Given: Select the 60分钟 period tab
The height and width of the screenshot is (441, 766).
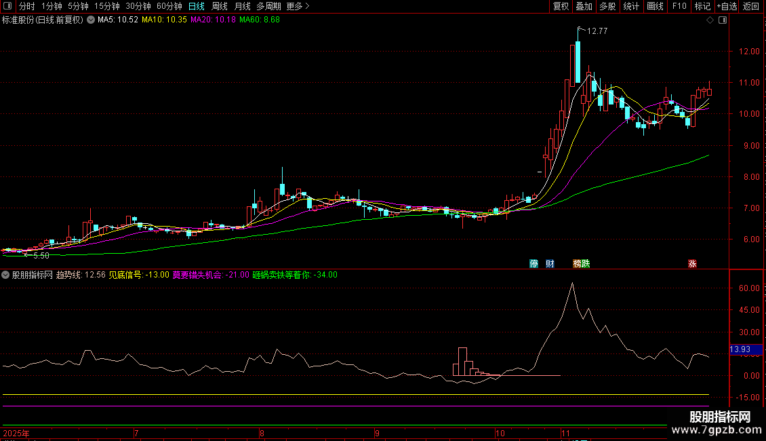Looking at the screenshot, I should point(169,6).
